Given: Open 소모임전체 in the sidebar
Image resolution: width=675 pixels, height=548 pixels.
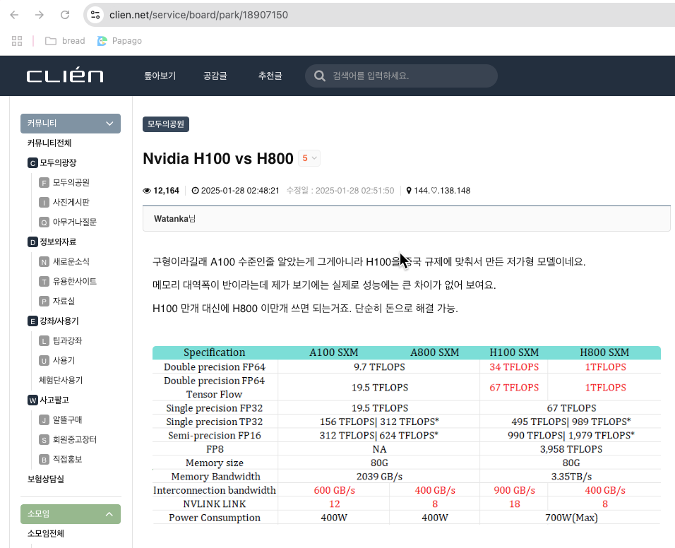Looking at the screenshot, I should [x=46, y=534].
